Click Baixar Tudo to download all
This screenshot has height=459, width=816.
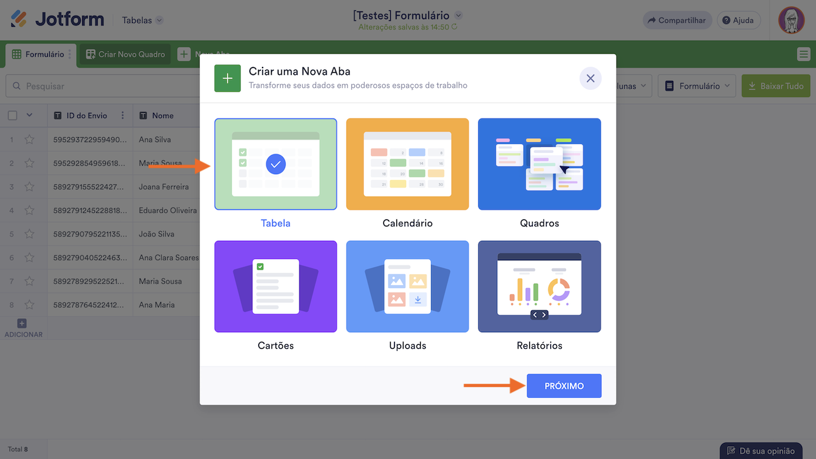776,86
